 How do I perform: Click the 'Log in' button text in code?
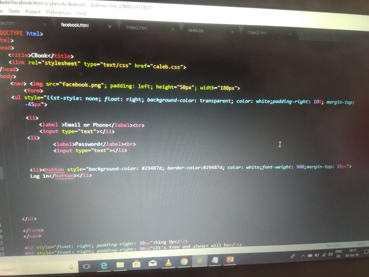[x=39, y=176]
